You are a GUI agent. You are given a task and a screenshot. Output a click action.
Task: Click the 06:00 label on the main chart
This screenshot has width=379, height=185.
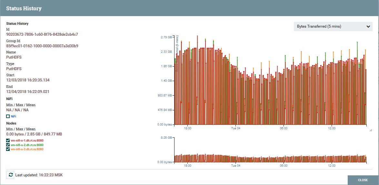[x=284, y=129]
